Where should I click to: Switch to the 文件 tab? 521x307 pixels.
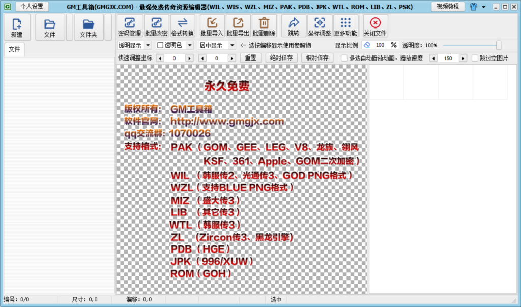(x=14, y=49)
